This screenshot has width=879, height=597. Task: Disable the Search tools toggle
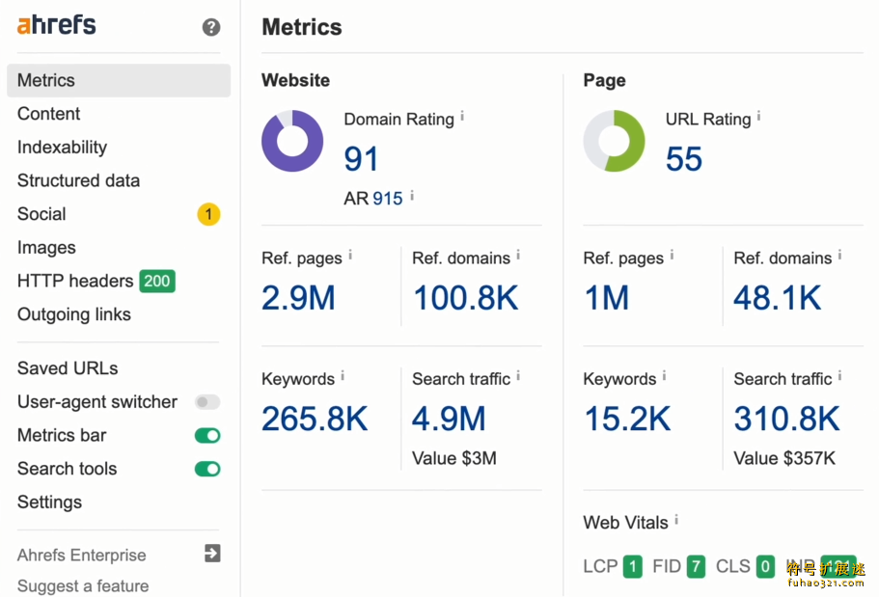tap(207, 469)
